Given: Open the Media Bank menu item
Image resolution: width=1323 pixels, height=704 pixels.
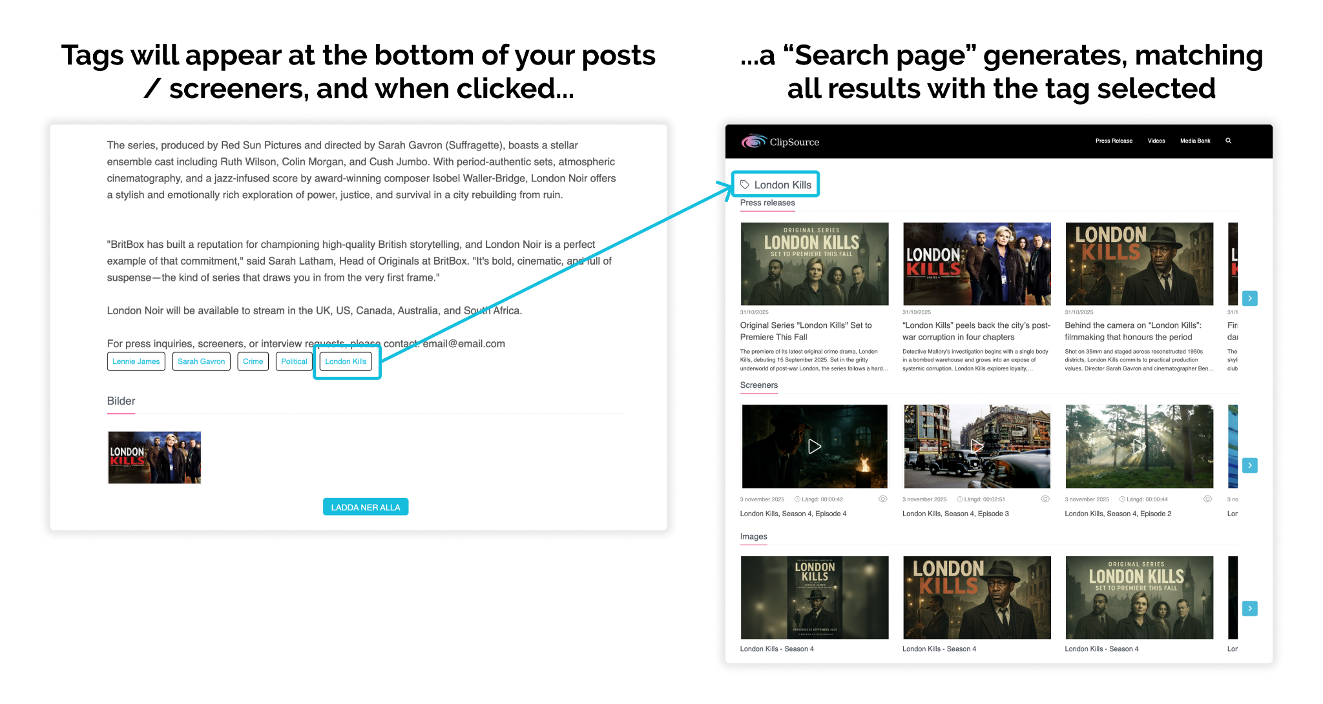Looking at the screenshot, I should click(1194, 141).
